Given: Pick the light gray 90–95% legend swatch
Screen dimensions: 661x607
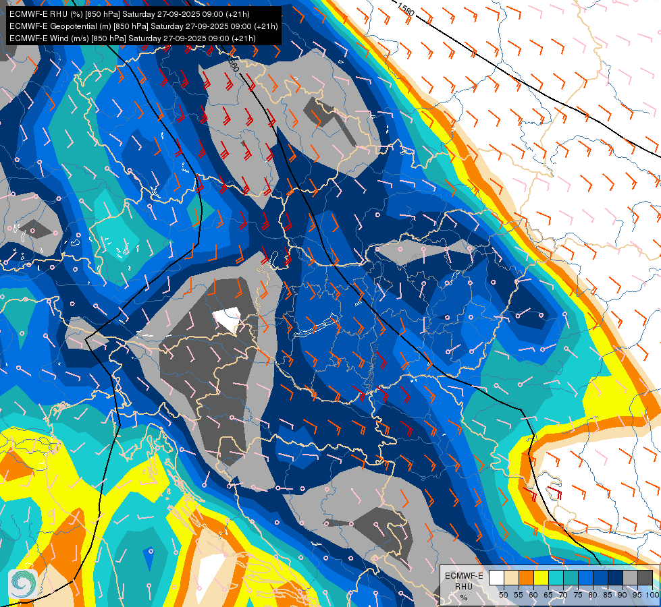Looking at the screenshot, I should (630, 577).
